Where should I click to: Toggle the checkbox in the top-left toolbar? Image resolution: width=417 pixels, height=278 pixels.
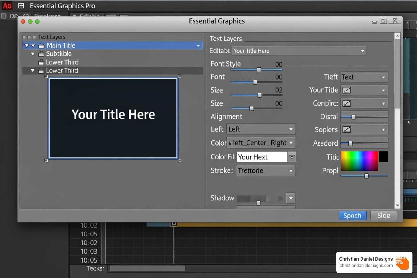point(4,16)
